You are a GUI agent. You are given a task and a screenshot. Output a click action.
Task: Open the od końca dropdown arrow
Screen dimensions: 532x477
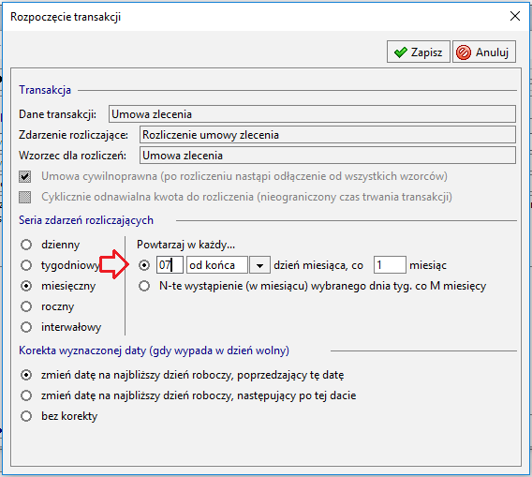259,265
